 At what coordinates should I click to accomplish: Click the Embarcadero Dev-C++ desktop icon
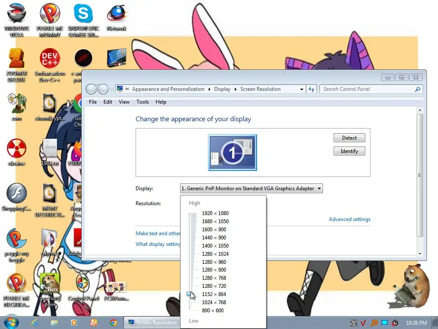[x=50, y=65]
